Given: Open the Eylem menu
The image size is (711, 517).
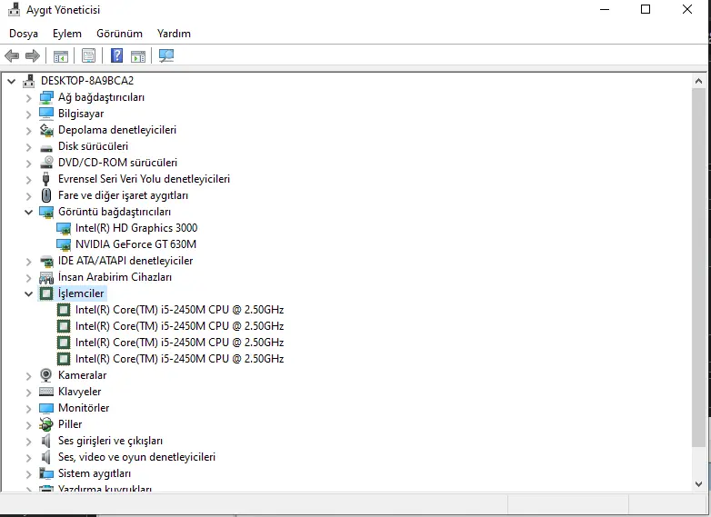Looking at the screenshot, I should (x=67, y=34).
